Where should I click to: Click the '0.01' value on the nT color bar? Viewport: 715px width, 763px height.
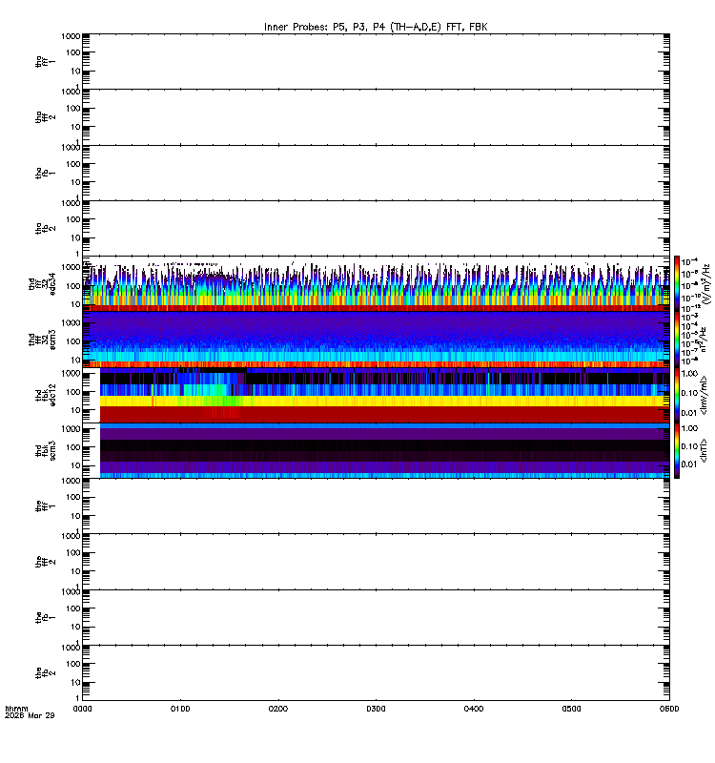[689, 464]
